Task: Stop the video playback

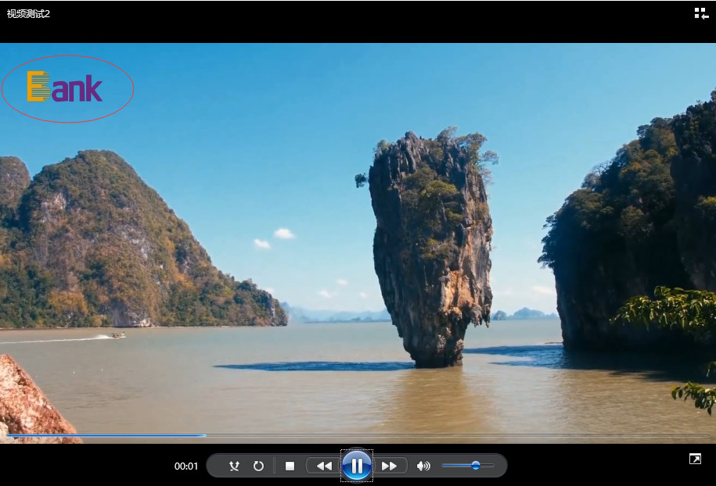Action: point(290,466)
